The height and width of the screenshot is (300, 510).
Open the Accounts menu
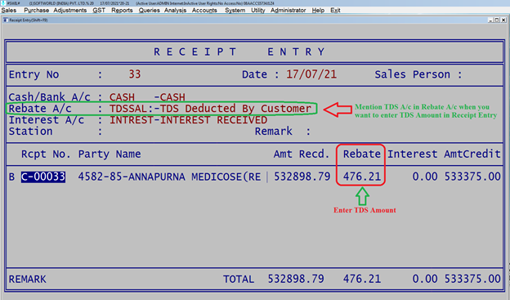coord(204,10)
